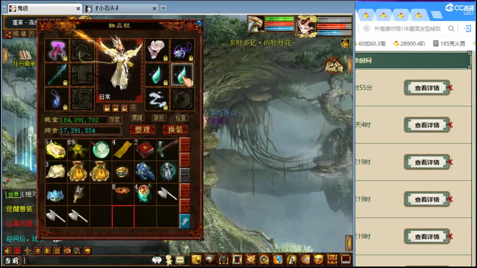The image size is (477, 268).
Task: Open the horse mount icon in bottom bar
Action: [x=291, y=259]
